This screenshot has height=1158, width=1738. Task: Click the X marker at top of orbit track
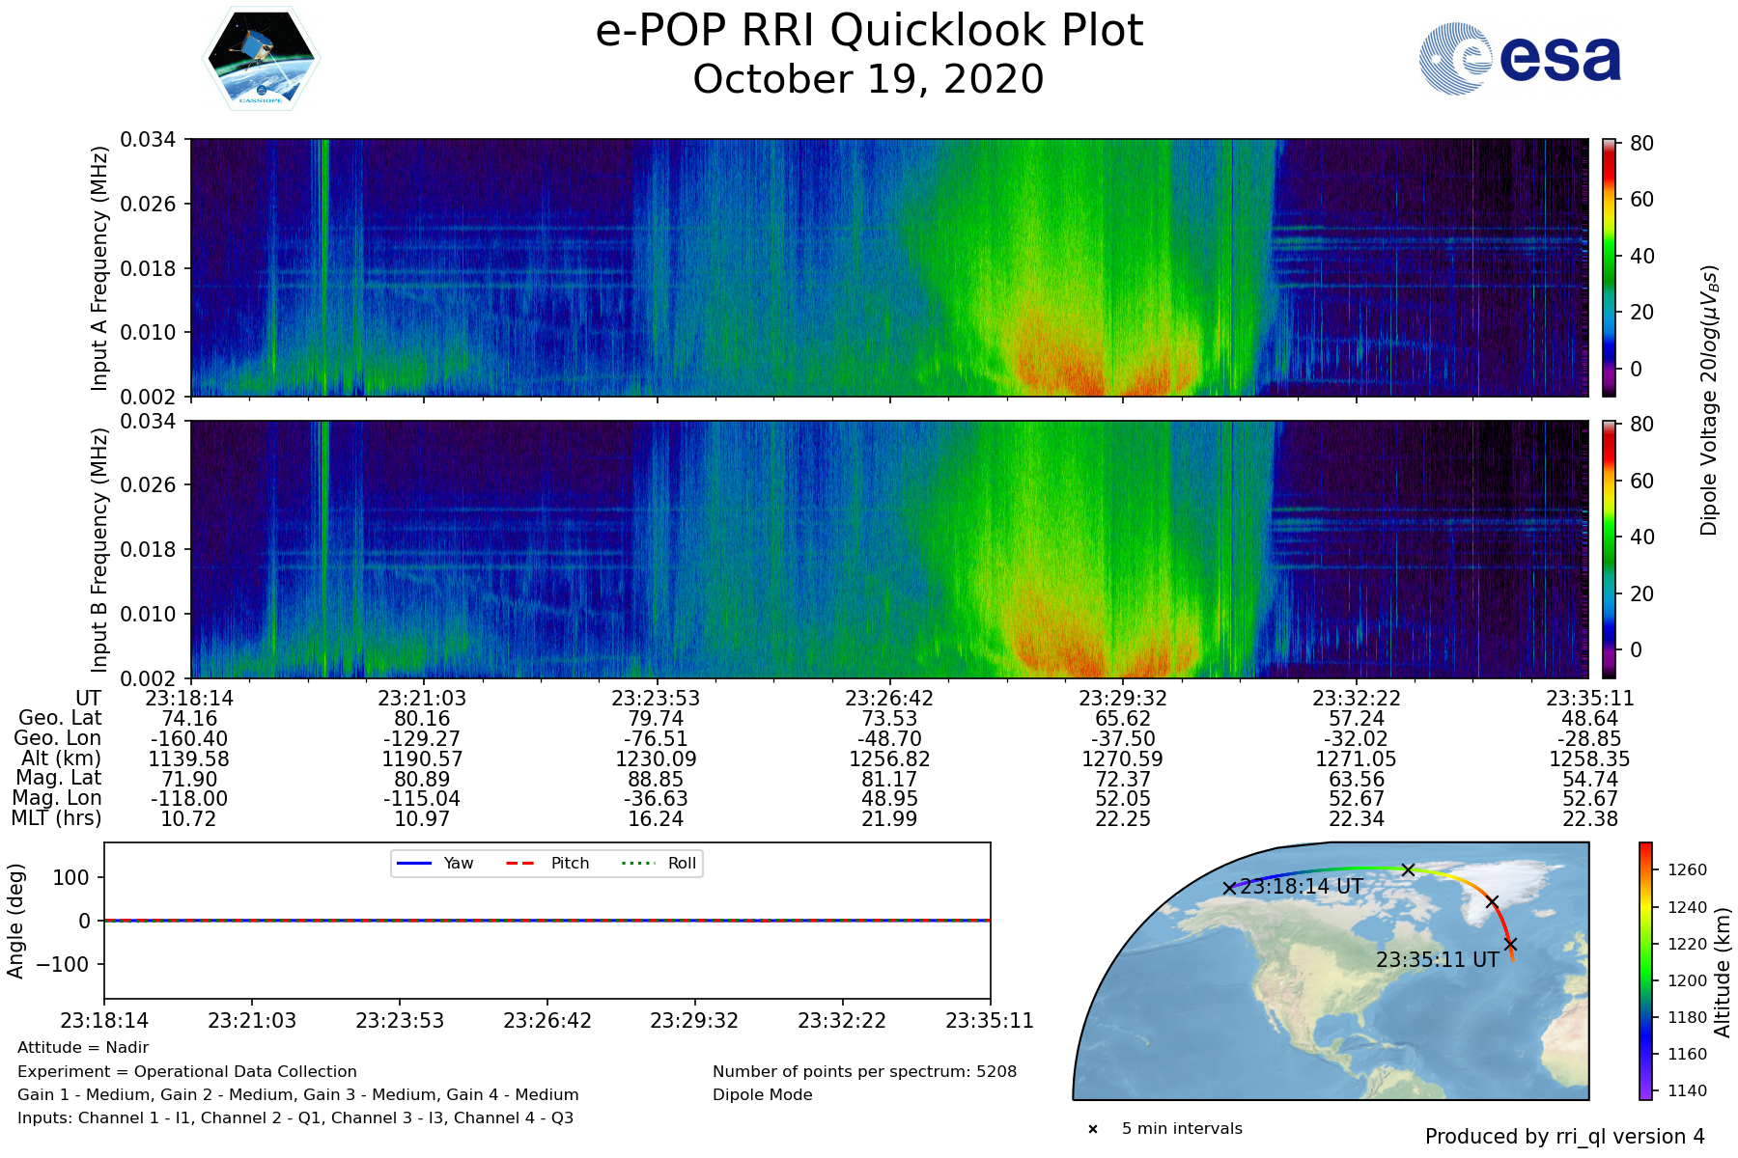[x=1408, y=869]
